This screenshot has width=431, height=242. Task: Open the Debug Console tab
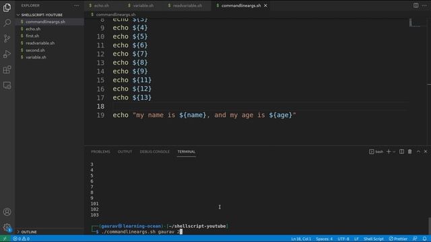154,152
